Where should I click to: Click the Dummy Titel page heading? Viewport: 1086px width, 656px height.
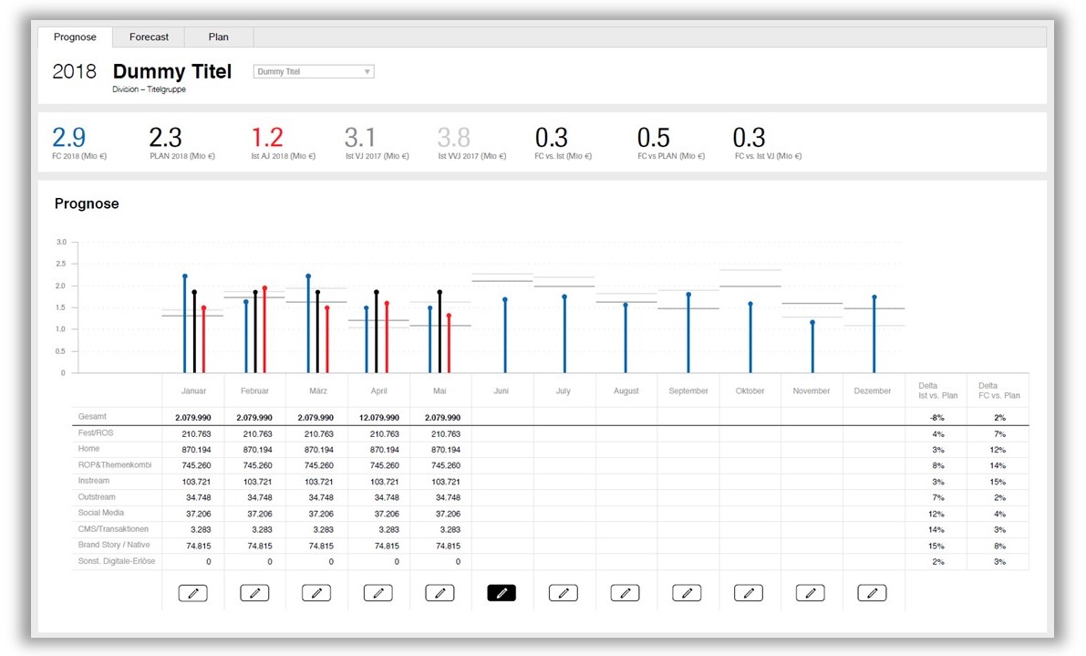171,71
